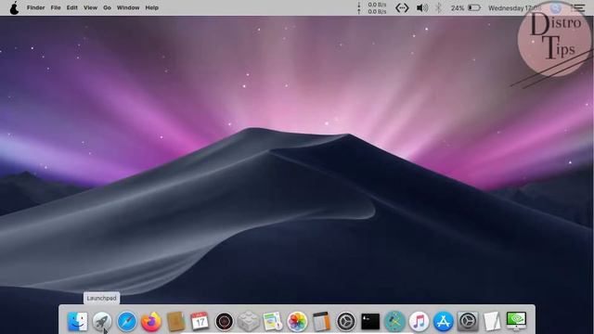Open the blue App Store icon
Image resolution: width=594 pixels, height=334 pixels.
click(444, 322)
